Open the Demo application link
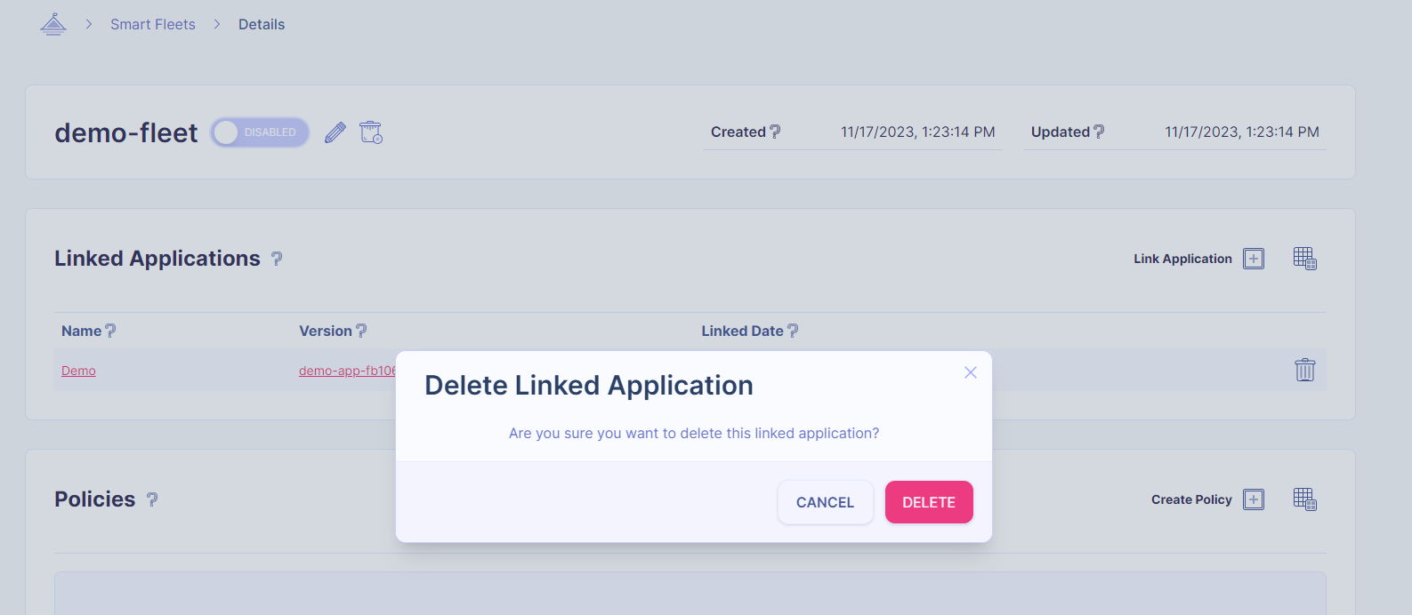The width and height of the screenshot is (1412, 615). pyautogui.click(x=78, y=371)
